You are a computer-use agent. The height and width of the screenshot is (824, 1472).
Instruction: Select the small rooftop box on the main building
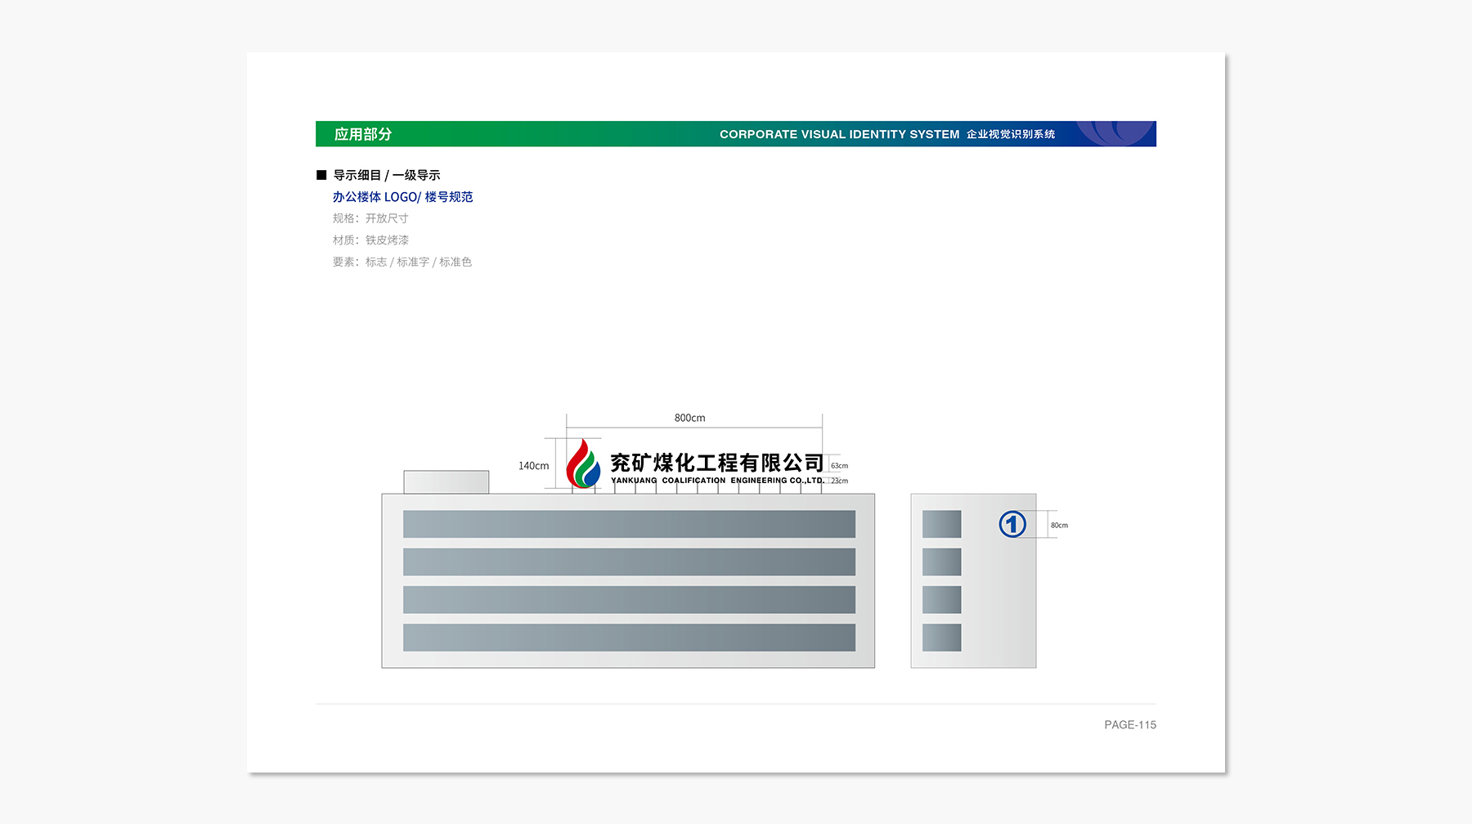(x=447, y=482)
